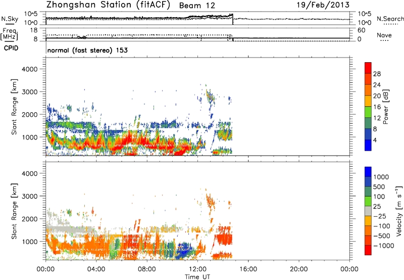Click the "08:00" time tick label
The height and width of the screenshot is (280, 404).
[147, 269]
